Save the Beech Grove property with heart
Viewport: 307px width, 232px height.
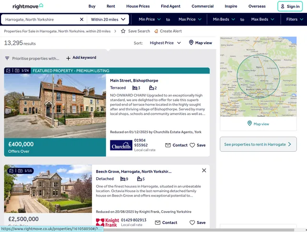point(192,222)
